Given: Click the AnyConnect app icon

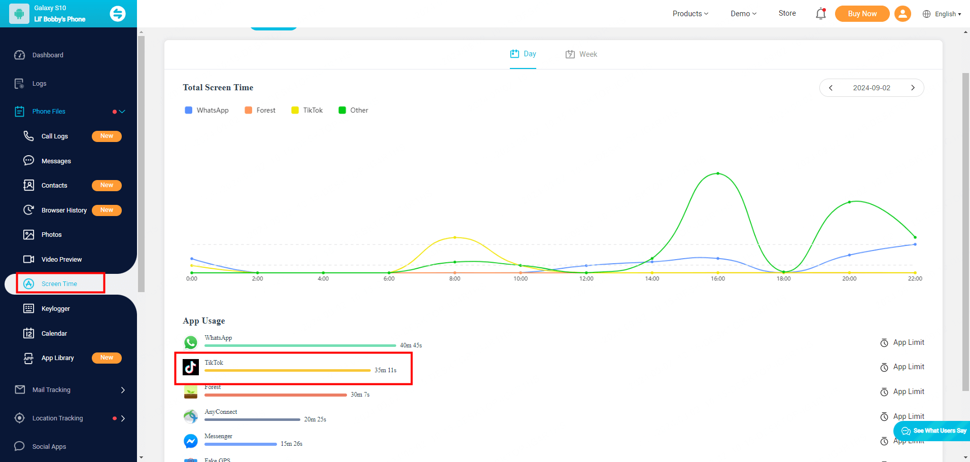Looking at the screenshot, I should (x=191, y=416).
